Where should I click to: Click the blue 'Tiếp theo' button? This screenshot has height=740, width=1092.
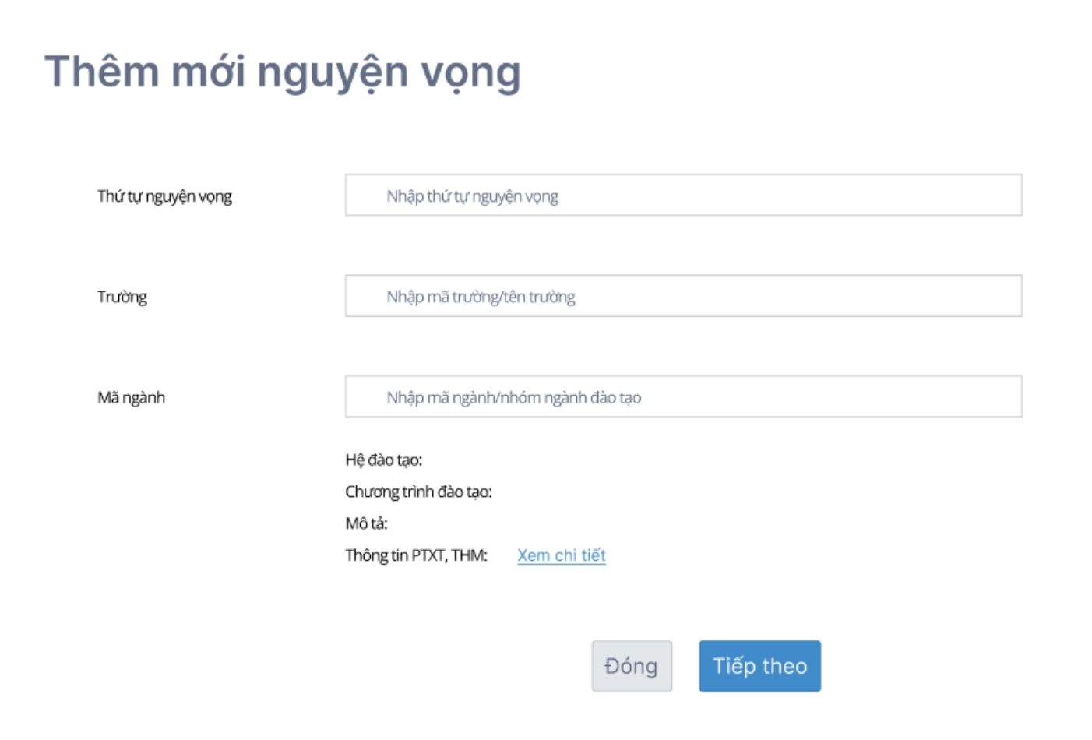point(759,666)
